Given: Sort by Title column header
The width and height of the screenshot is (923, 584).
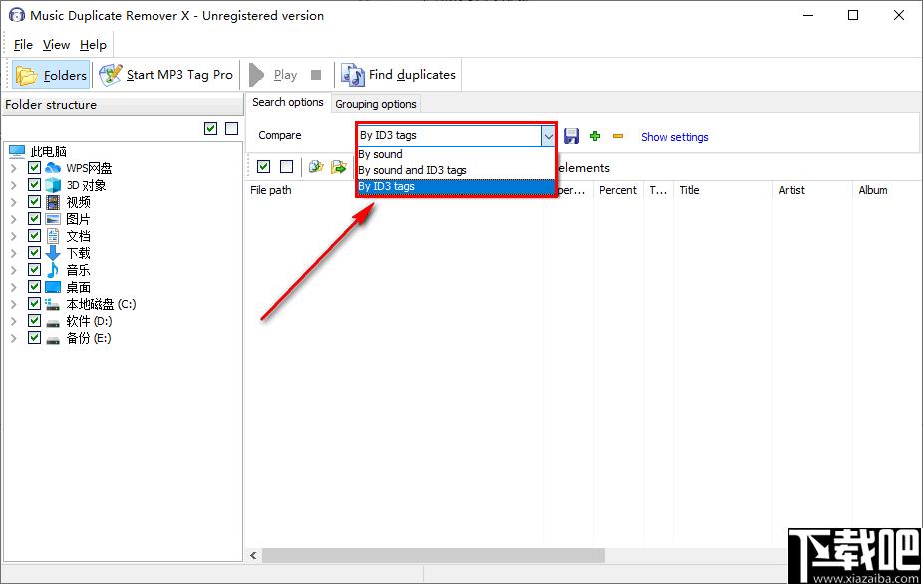Looking at the screenshot, I should (x=690, y=190).
